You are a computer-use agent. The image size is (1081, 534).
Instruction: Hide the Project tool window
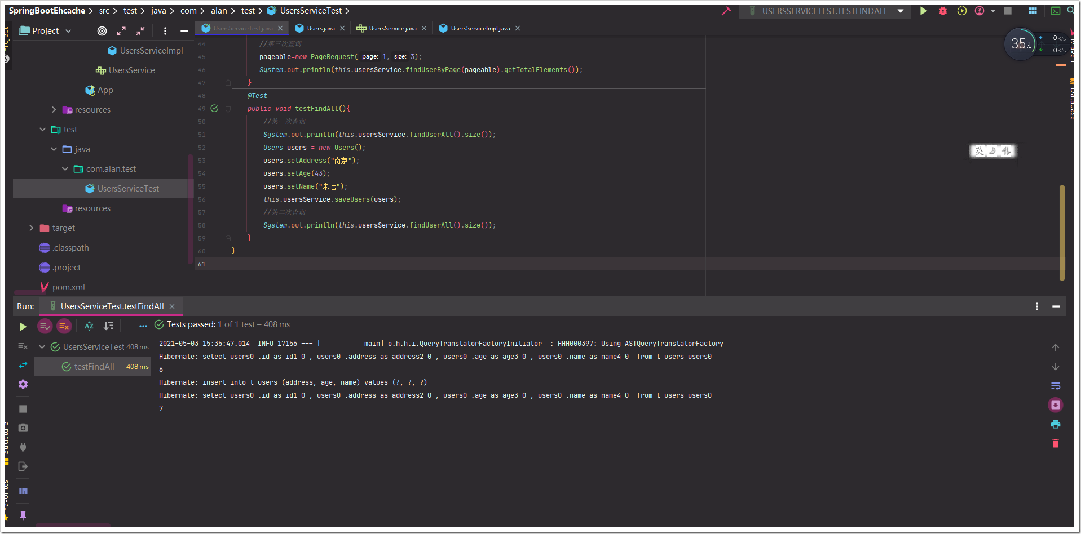pyautogui.click(x=184, y=31)
